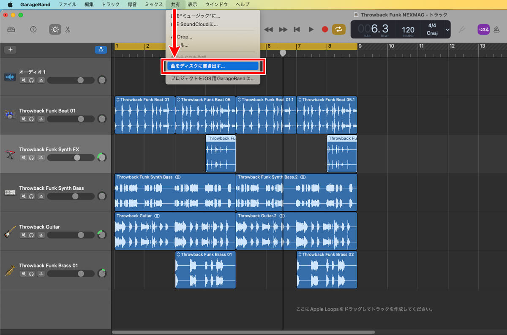Toggle the Smart Controls dial button
This screenshot has height=335, width=507.
55,30
